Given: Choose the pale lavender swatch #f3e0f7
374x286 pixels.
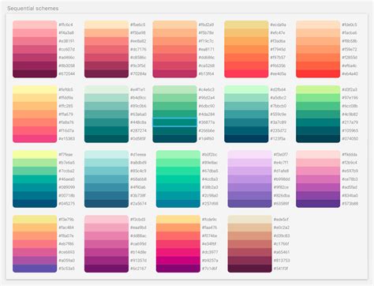Looking at the screenshot, I should tap(250, 155).
